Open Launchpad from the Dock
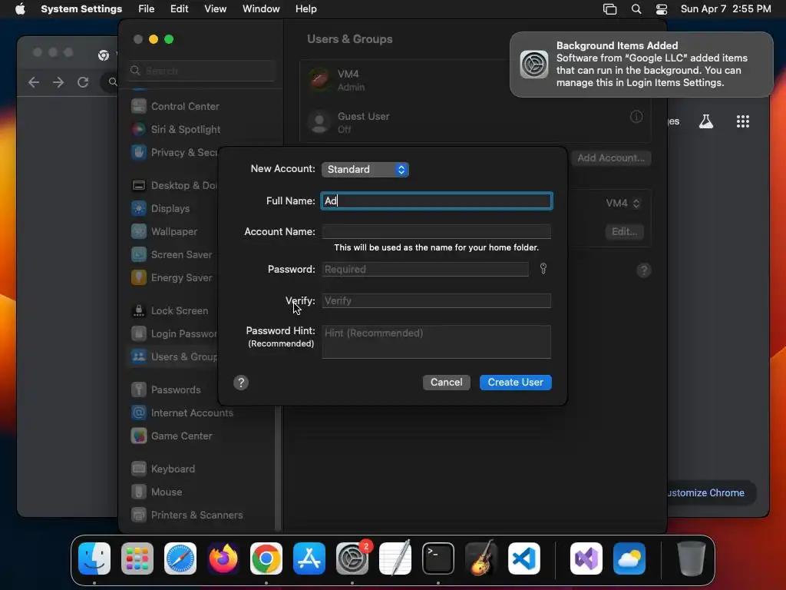Image resolution: width=786 pixels, height=590 pixels. (x=137, y=559)
